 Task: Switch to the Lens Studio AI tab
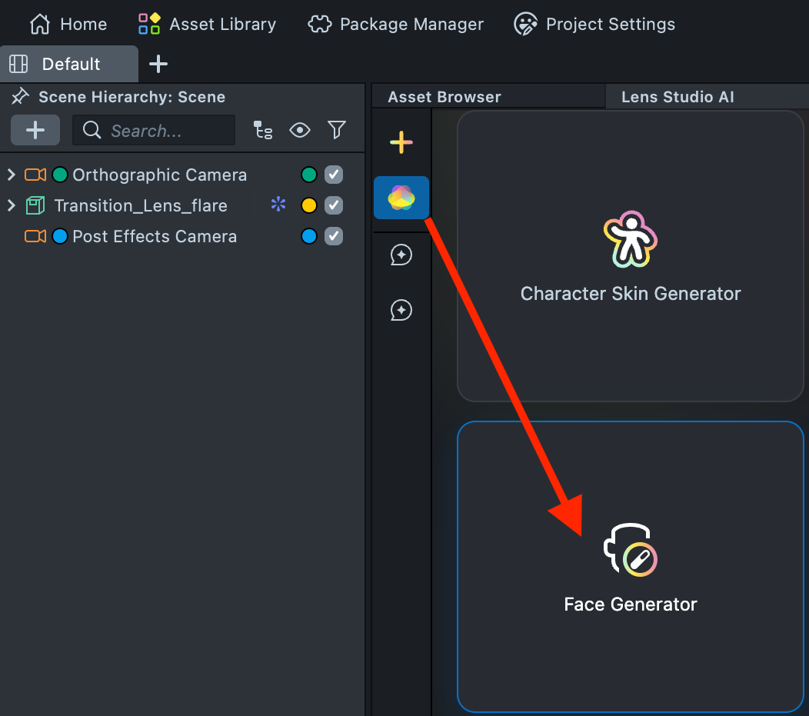(x=677, y=97)
